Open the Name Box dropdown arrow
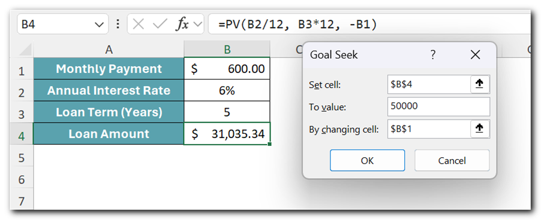Viewport: 541px width, 220px height. (99, 25)
